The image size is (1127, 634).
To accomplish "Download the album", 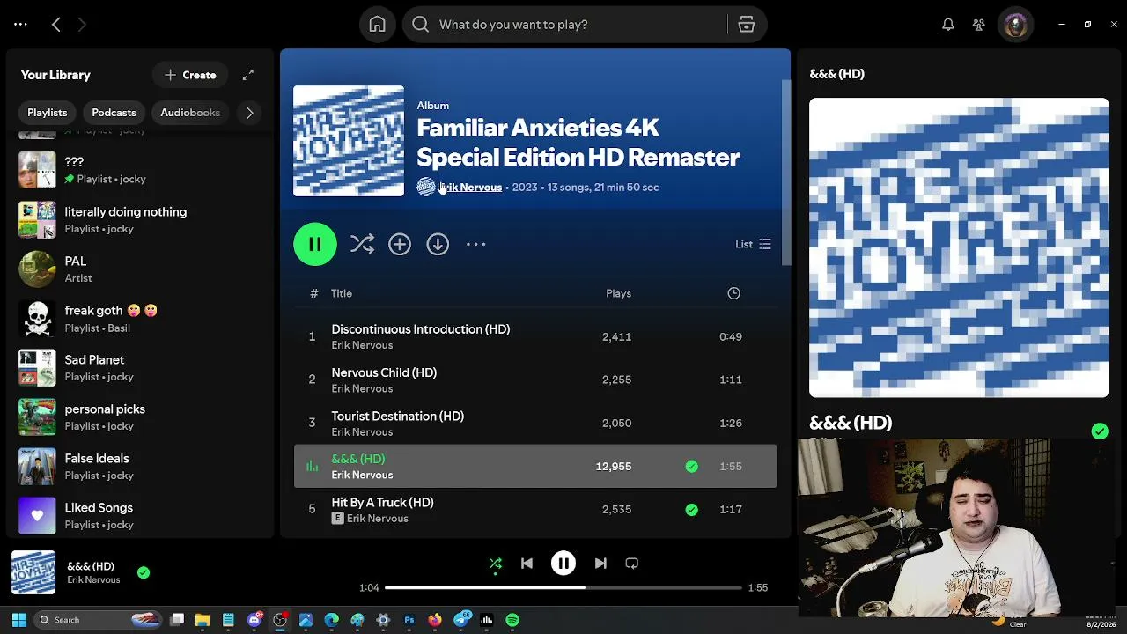I will (x=438, y=244).
